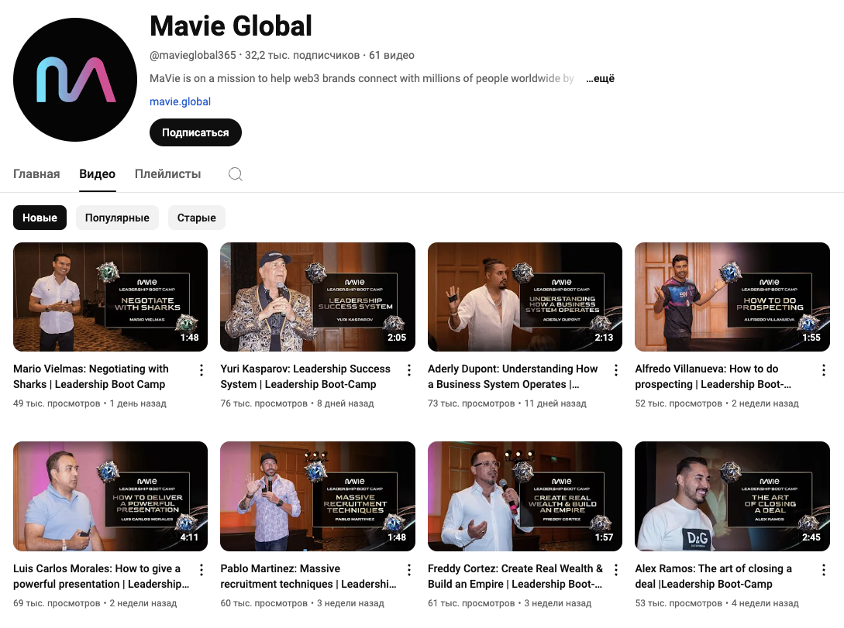Open options menu for Alfredo Villanueva video

click(x=824, y=370)
